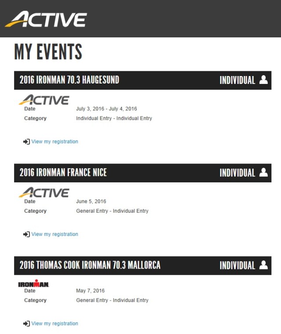Click the sign-in arrow icon for Mallorca registration

pyautogui.click(x=26, y=323)
